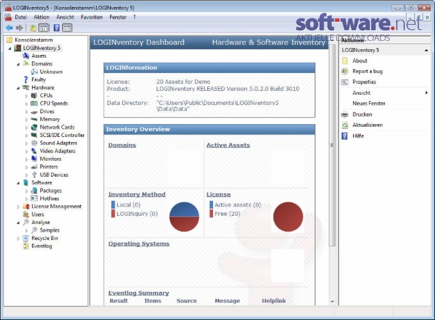
Task: Select the Memory icon
Action: coord(34,119)
